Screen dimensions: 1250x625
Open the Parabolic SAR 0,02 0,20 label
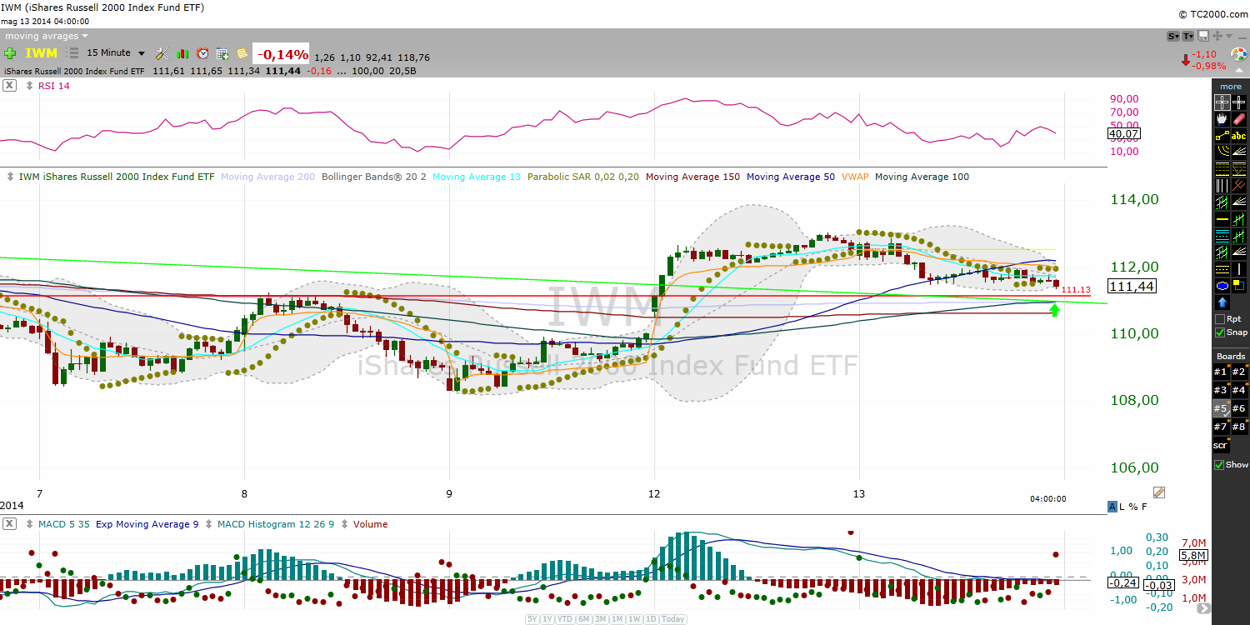coord(584,177)
